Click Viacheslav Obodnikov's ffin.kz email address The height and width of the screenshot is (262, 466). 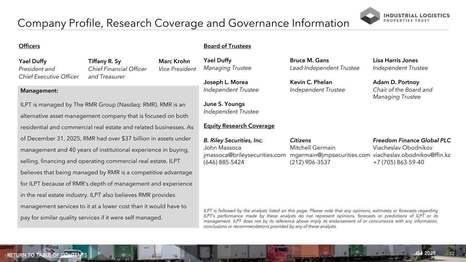pyautogui.click(x=411, y=155)
